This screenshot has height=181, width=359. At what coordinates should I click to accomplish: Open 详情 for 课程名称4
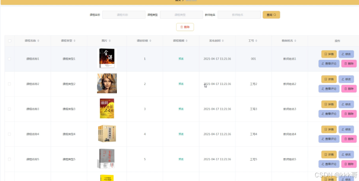[329, 130]
